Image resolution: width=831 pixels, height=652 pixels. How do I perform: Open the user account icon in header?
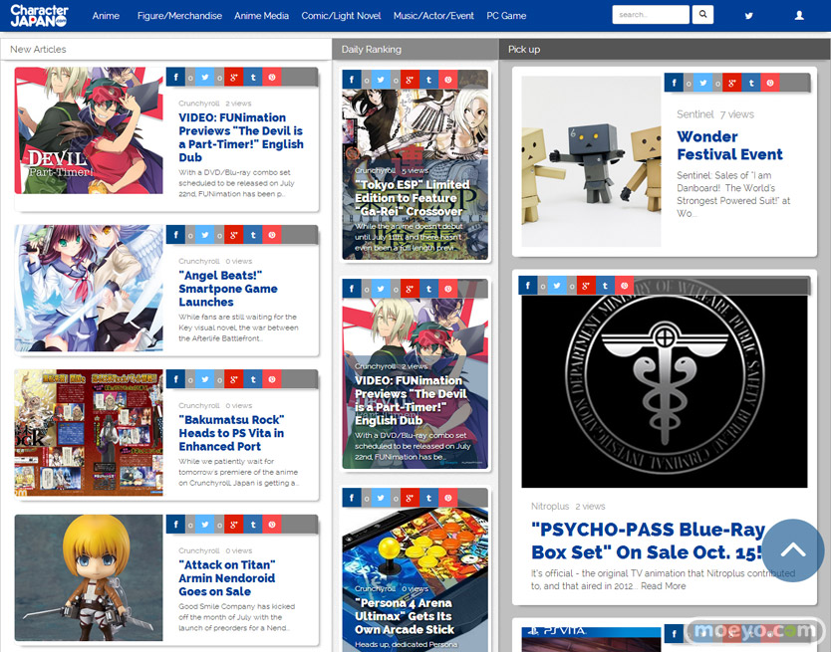(x=799, y=16)
